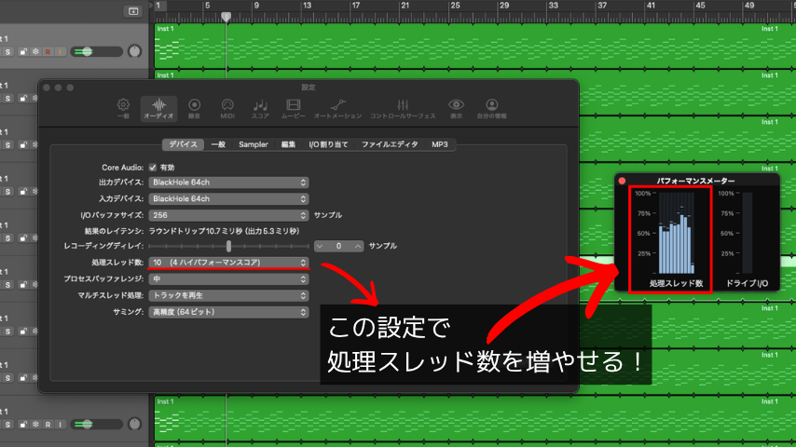
Task: Expand the I/O バッファサイズ dropdown
Action: coord(228,214)
